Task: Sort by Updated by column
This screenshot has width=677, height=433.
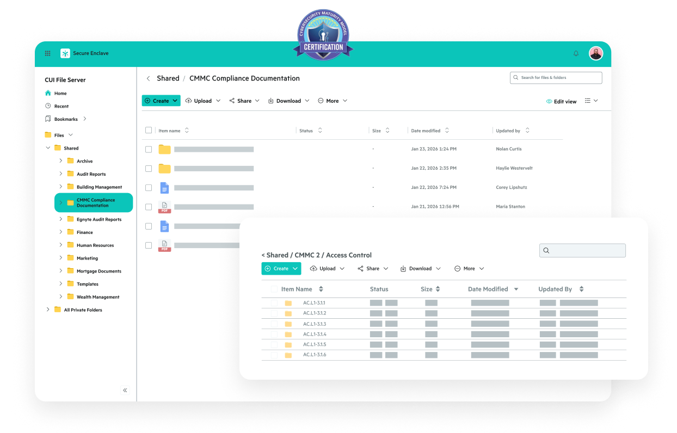Action: 513,131
